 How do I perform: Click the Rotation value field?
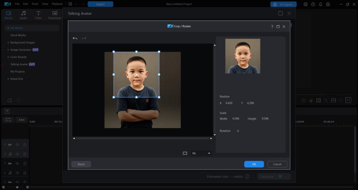point(238,131)
